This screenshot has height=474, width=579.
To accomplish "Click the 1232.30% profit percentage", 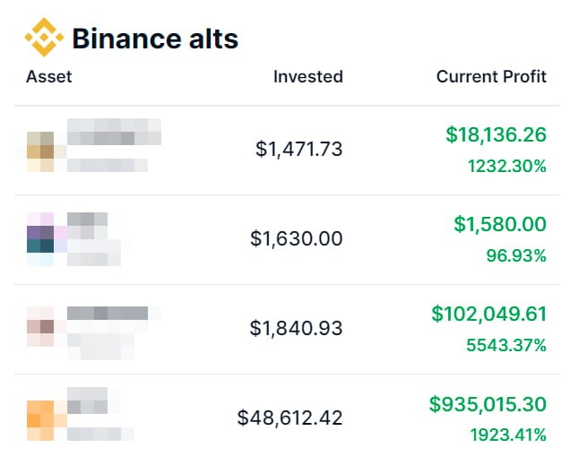I will [506, 166].
